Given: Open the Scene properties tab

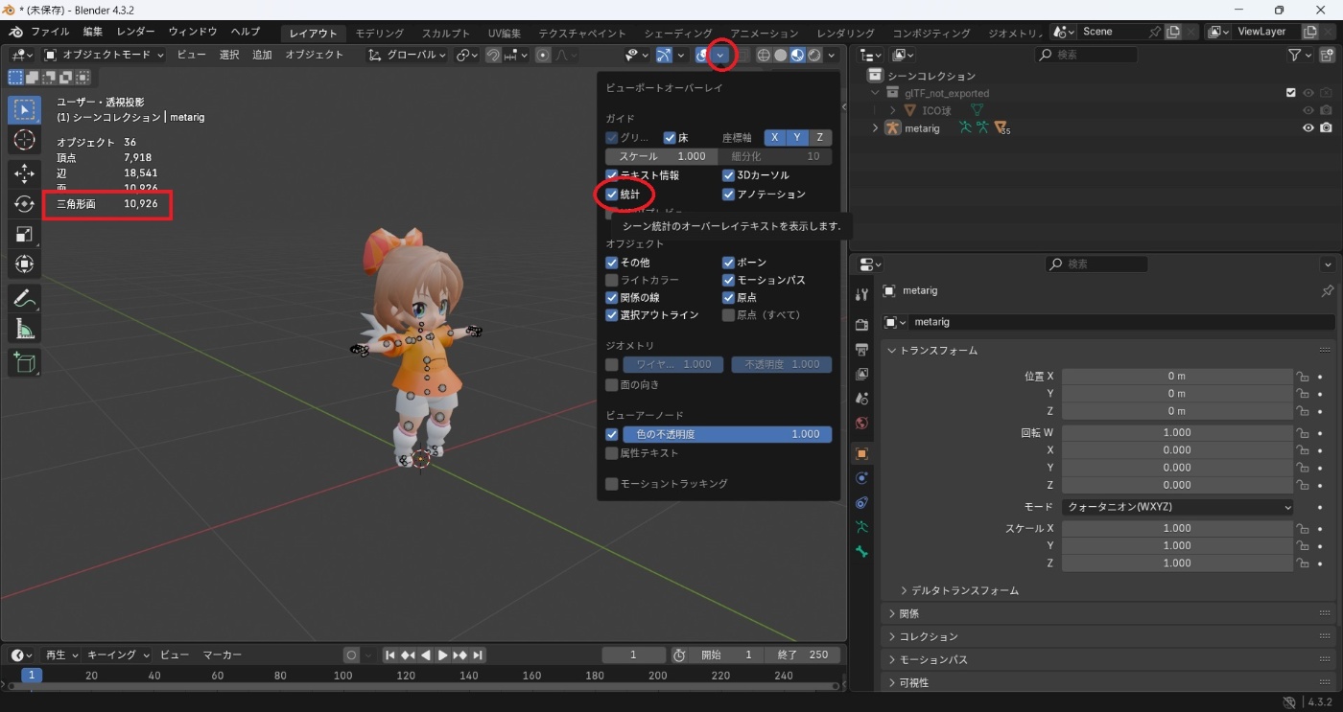Looking at the screenshot, I should pyautogui.click(x=861, y=398).
